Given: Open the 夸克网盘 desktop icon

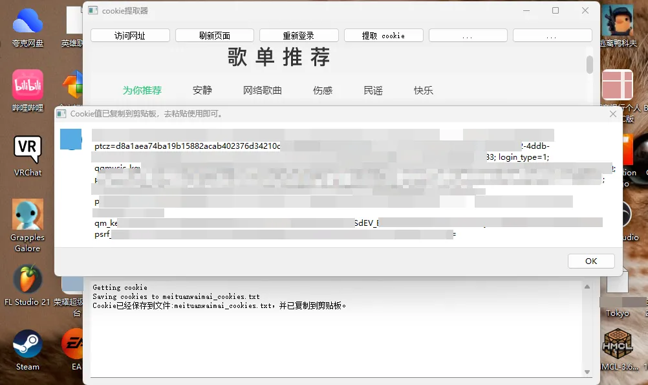Looking at the screenshot, I should [28, 27].
